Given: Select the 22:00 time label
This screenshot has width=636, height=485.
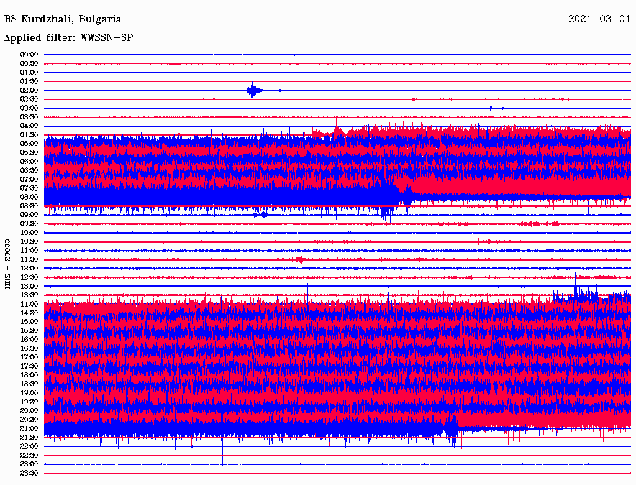Looking at the screenshot, I should tap(29, 446).
